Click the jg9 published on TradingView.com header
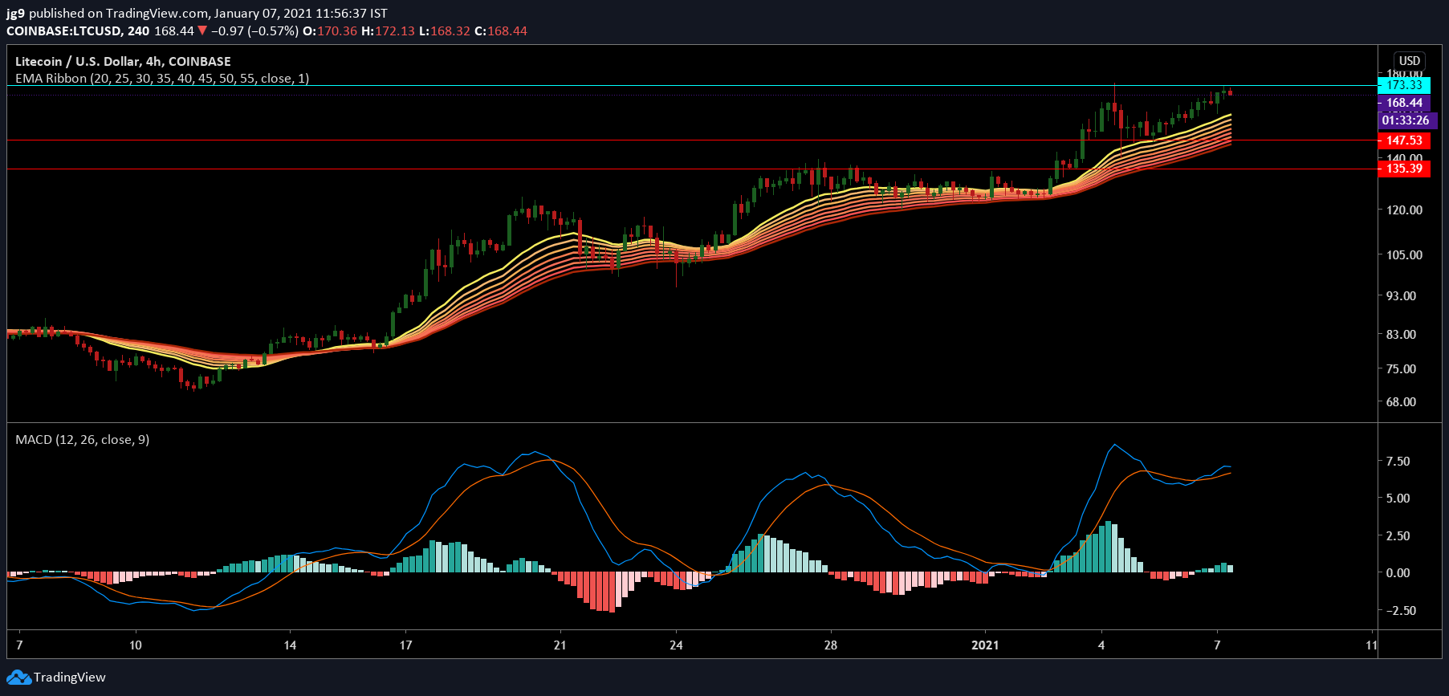This screenshot has width=1449, height=696. pos(197,14)
